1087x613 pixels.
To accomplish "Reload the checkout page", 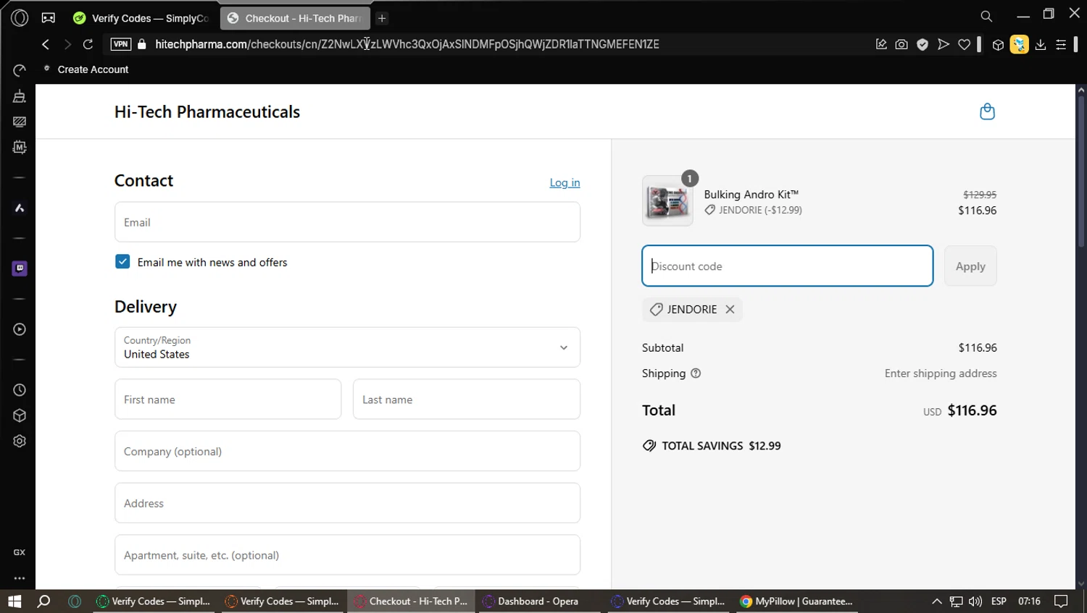I will [x=88, y=44].
